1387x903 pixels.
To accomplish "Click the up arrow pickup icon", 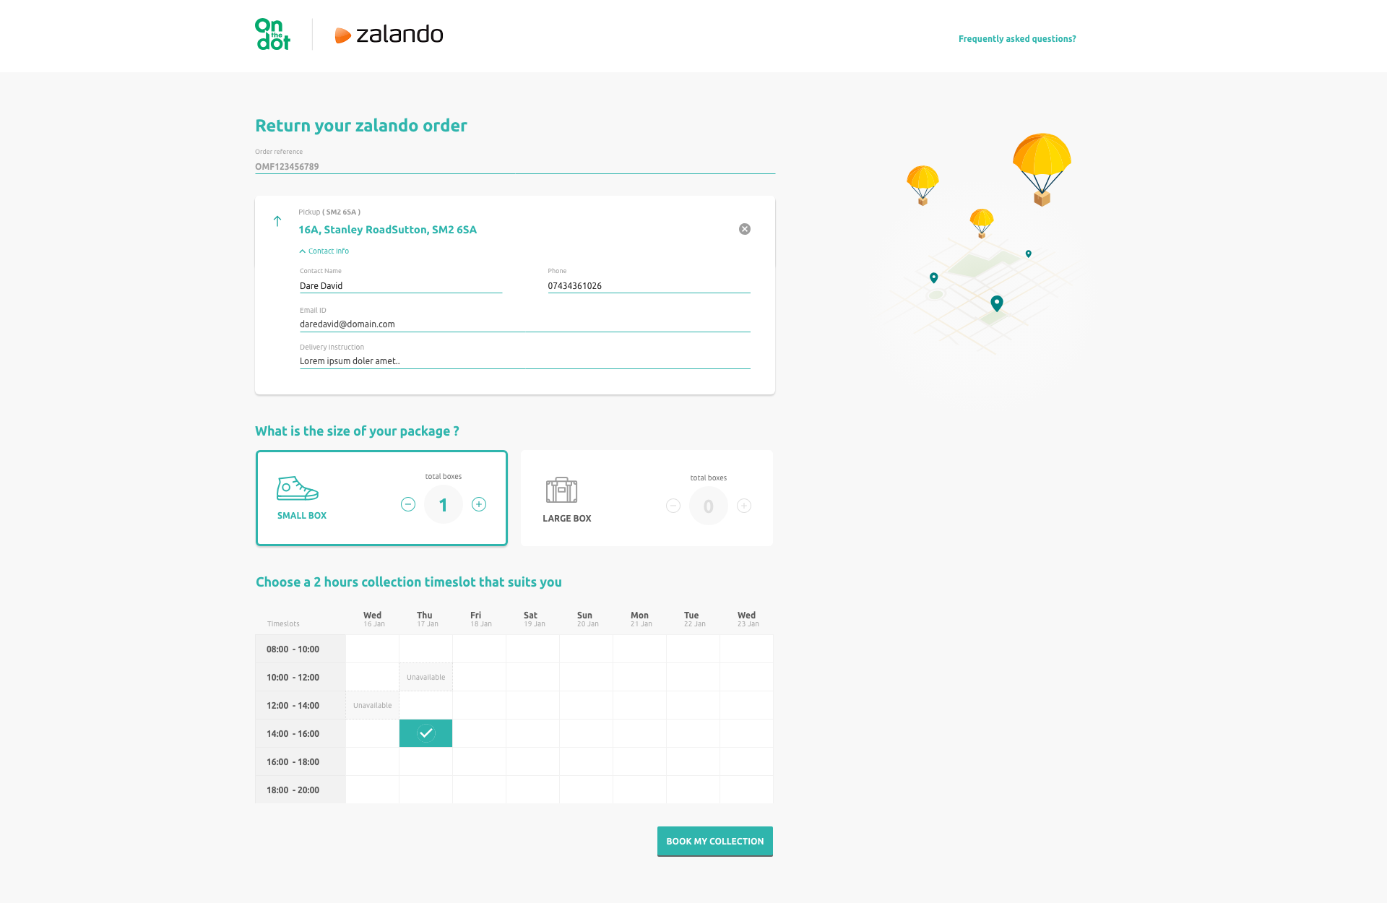I will [277, 221].
